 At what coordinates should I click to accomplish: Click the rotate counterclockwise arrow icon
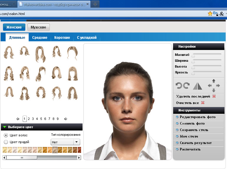pyautogui.click(x=179, y=86)
